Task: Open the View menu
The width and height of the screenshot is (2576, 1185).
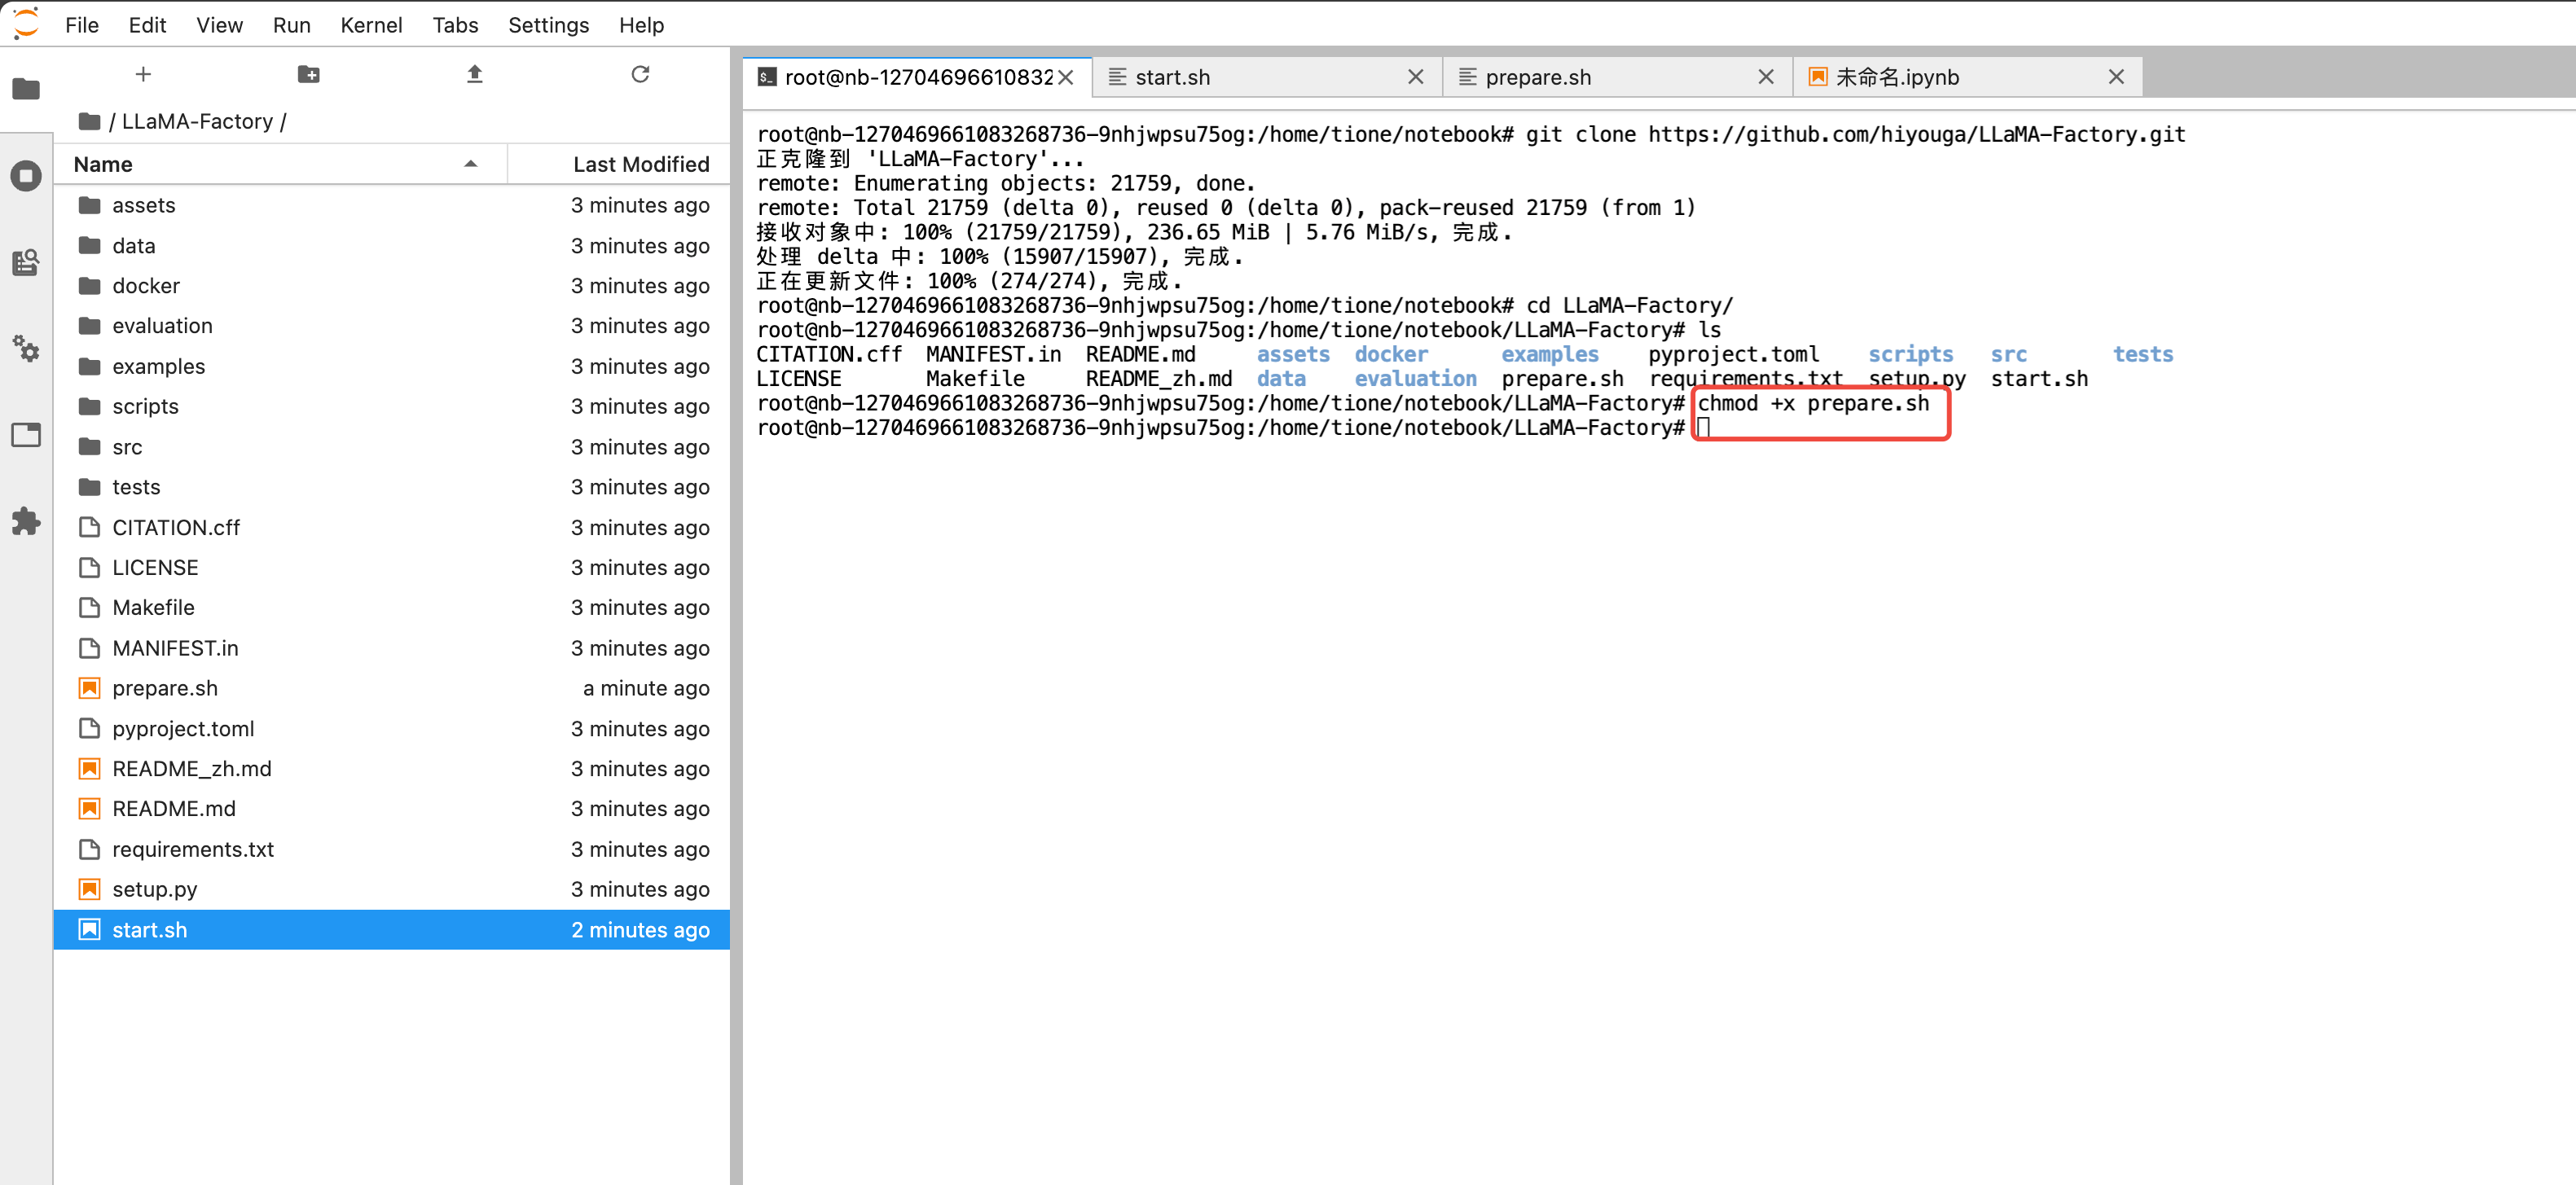Action: click(x=219, y=25)
